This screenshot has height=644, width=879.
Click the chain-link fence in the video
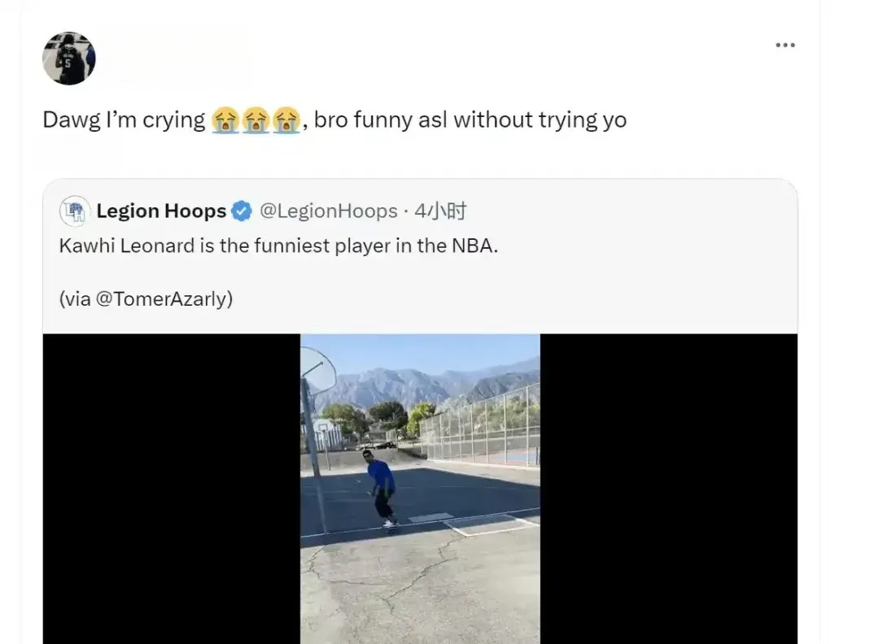coord(481,425)
